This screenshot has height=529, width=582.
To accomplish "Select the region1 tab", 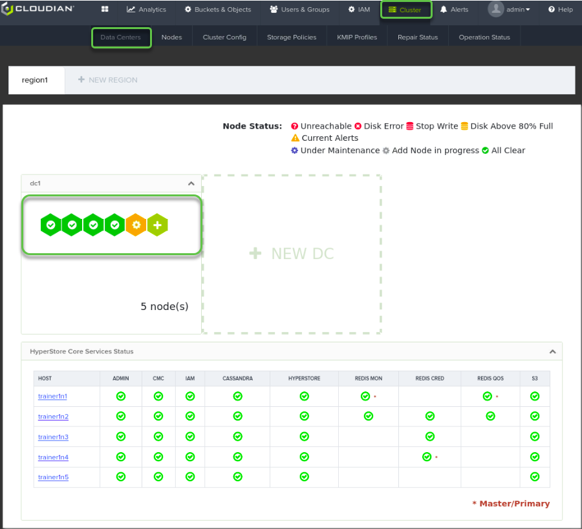I will click(35, 80).
